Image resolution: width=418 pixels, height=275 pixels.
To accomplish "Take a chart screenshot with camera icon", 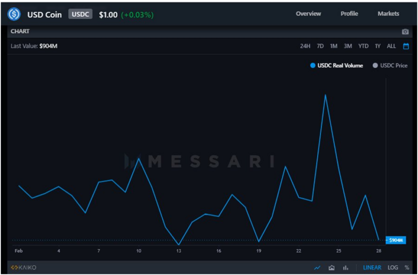I will 405,31.
